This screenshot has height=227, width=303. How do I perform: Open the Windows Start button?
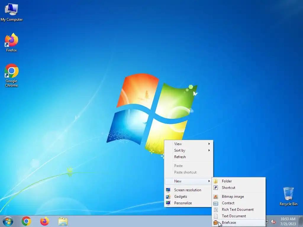(x=8, y=221)
